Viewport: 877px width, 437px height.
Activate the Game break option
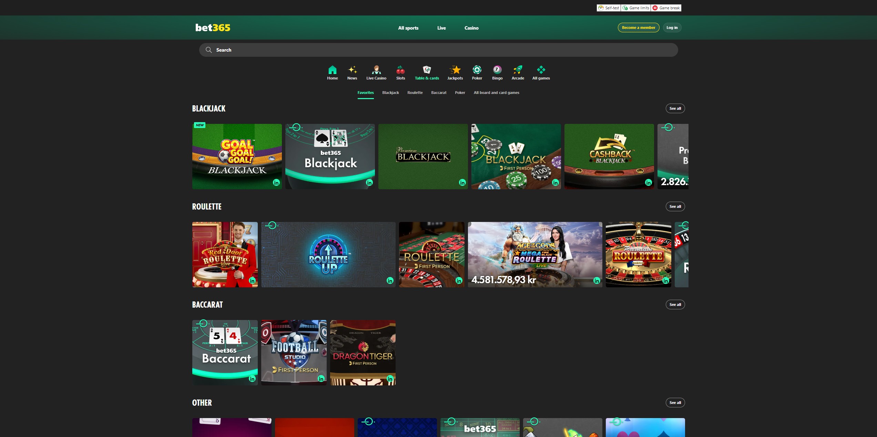click(666, 8)
